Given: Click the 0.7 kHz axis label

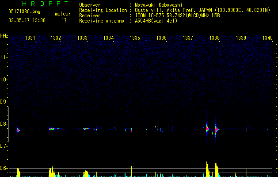Looking at the screenshot, I should pyautogui.click(x=4, y=146).
